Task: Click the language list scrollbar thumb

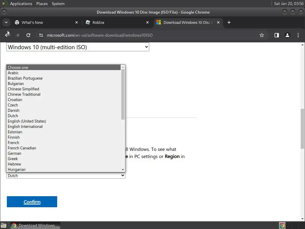Action: pos(123,95)
